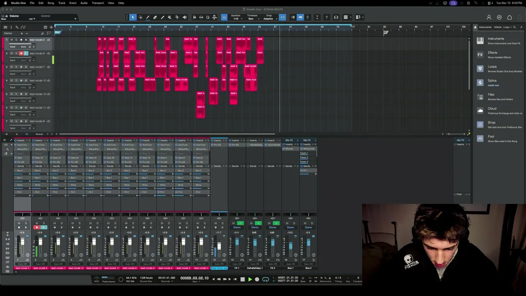
Task: Select the Range tool
Action: coord(140,17)
